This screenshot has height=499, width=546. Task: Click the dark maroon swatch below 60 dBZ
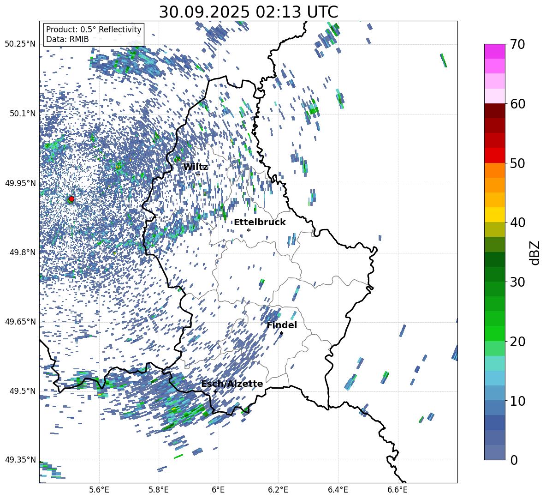pyautogui.click(x=495, y=111)
